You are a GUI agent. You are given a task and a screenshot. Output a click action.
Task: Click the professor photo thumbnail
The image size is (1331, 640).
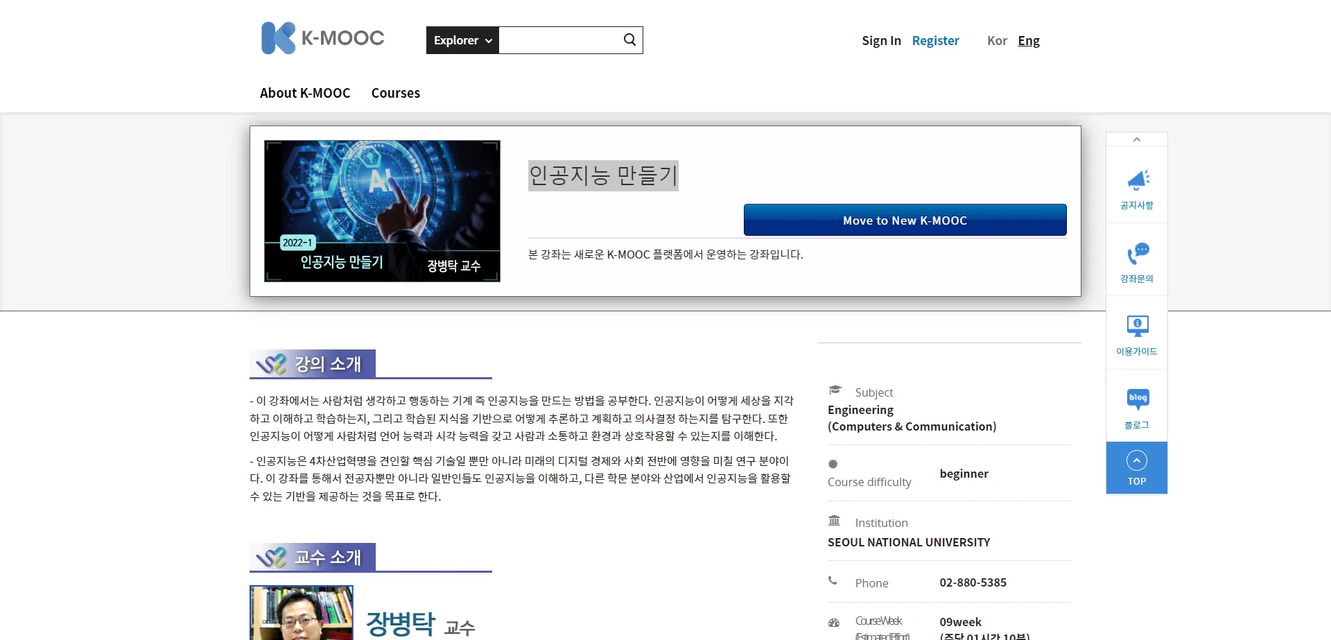pos(302,613)
